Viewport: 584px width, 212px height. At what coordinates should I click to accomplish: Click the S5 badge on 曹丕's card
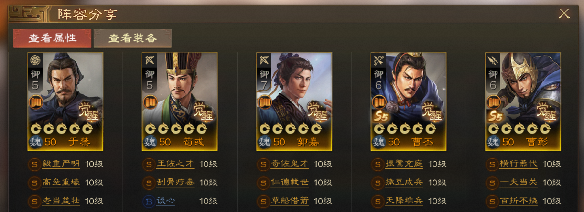[379, 116]
